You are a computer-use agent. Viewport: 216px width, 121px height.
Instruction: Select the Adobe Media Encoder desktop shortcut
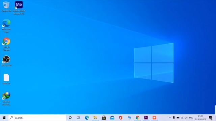click(19, 7)
